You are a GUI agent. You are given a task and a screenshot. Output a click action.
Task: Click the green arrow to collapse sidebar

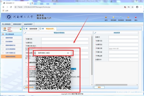coord(21,29)
